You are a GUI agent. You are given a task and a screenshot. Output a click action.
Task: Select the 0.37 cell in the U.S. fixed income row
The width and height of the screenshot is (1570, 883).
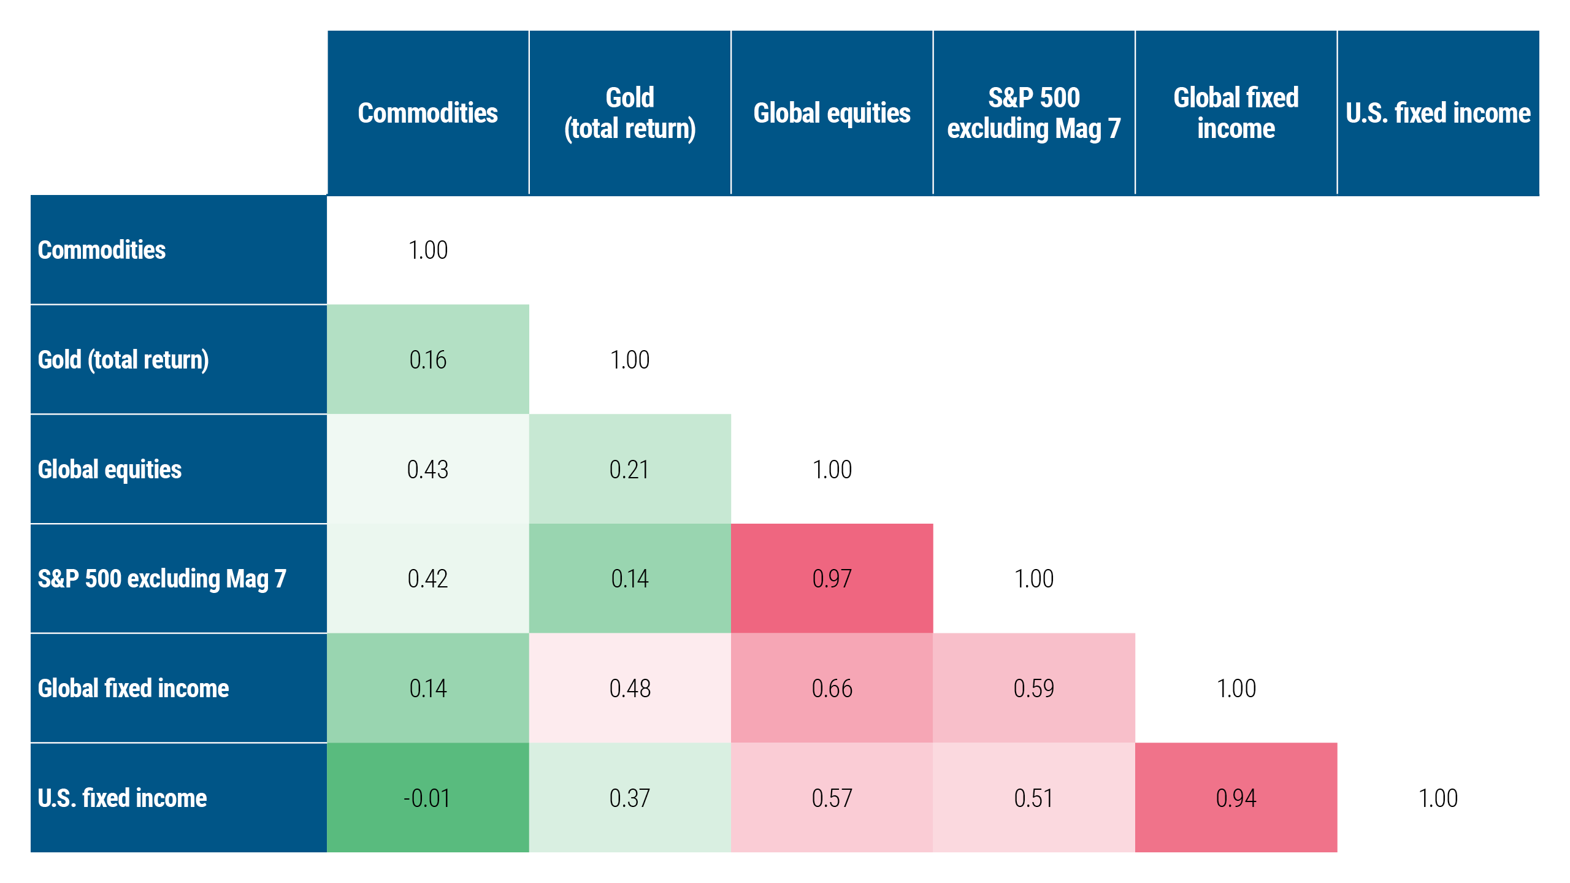(630, 798)
